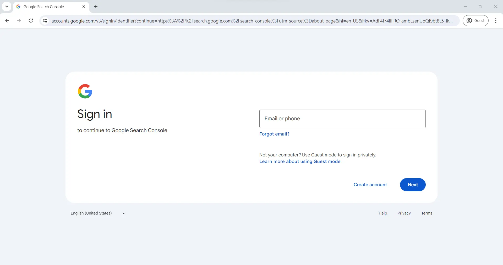Open Learn more about using Guest mode
503x265 pixels.
(300, 161)
